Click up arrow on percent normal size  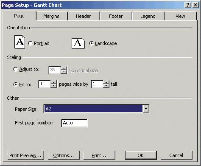[x=64, y=68]
